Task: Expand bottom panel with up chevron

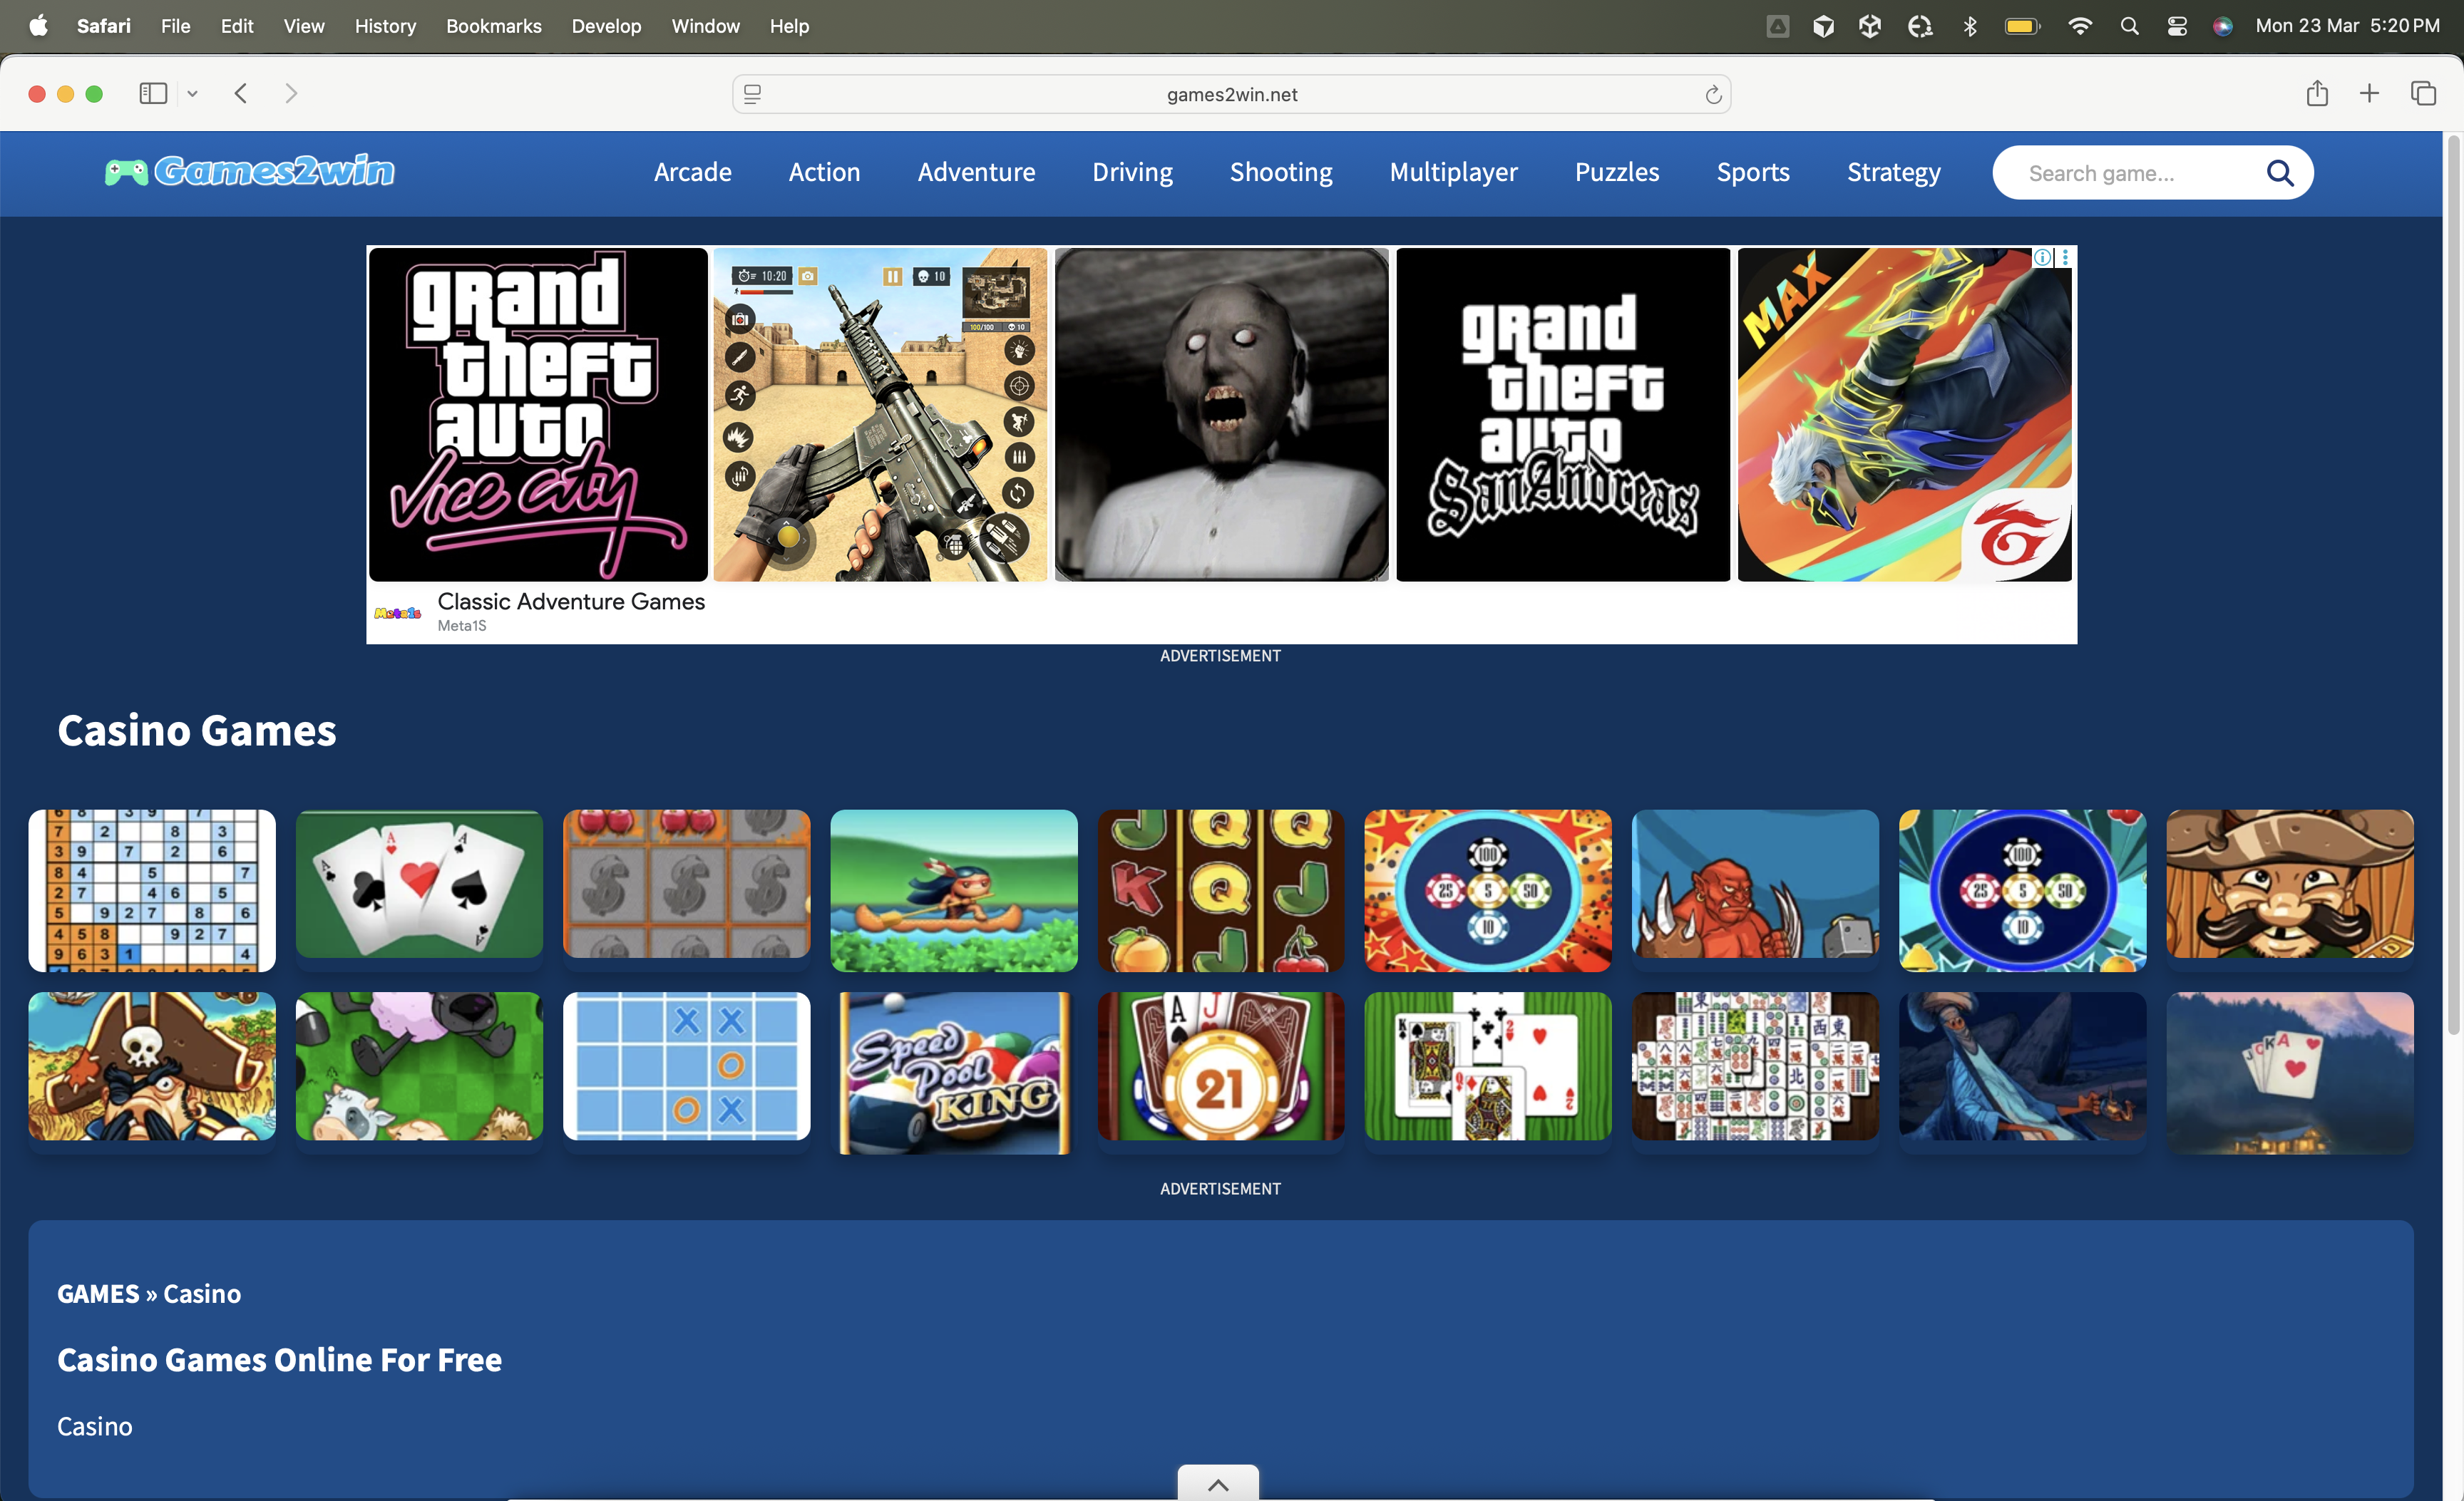Action: tap(1218, 1484)
